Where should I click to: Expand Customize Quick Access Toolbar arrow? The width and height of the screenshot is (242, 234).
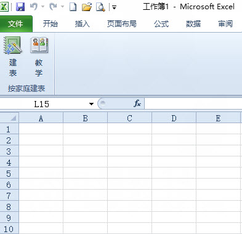pos(114,7)
